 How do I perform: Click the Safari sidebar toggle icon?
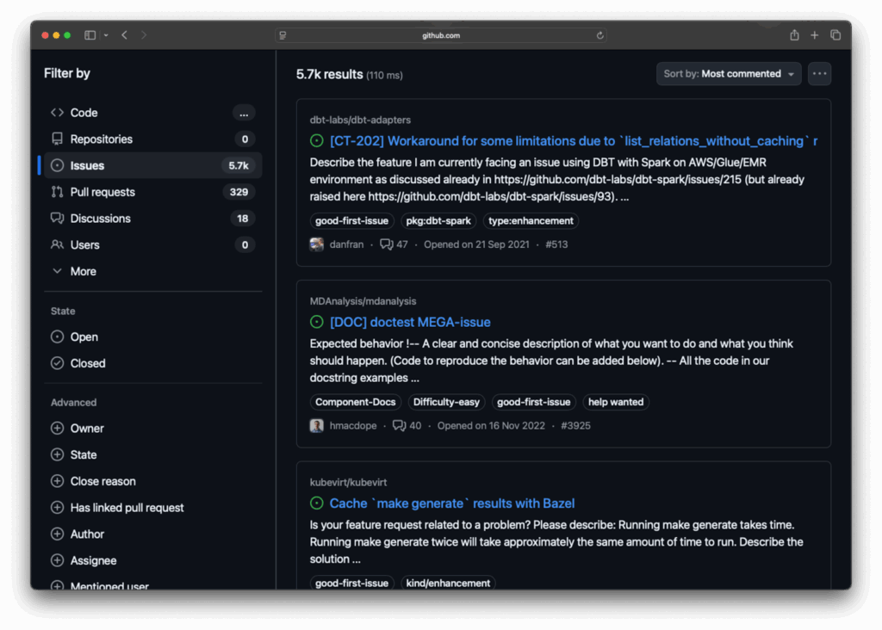coord(90,35)
